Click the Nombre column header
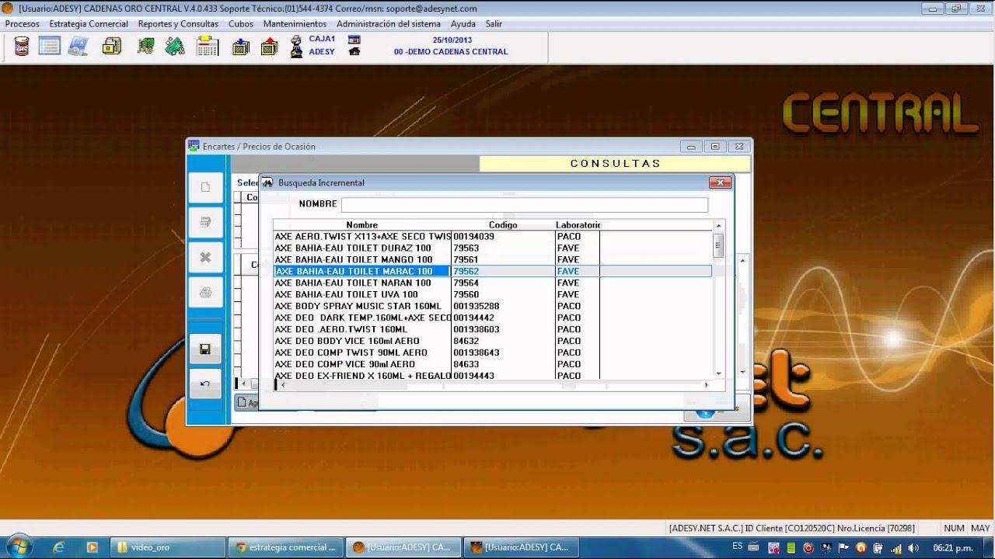Viewport: 995px width, 559px height. (x=362, y=225)
